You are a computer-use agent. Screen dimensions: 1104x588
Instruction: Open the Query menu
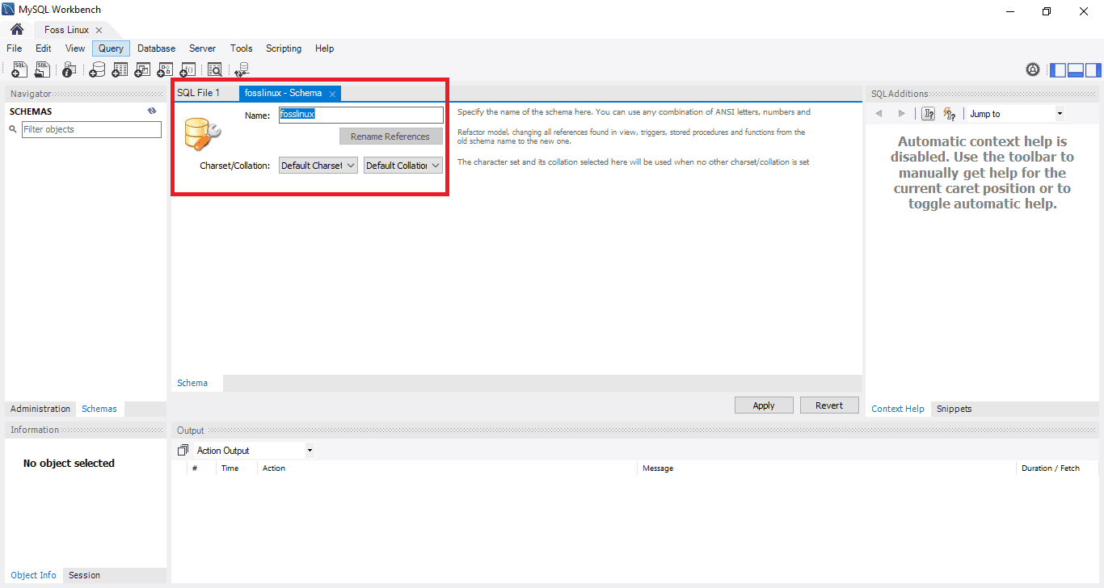click(x=111, y=48)
